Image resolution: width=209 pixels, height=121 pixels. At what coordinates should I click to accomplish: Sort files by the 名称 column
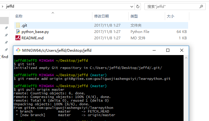point(19,16)
